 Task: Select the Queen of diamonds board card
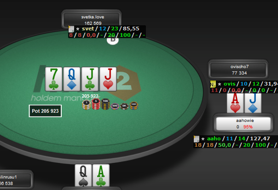coord(72,79)
